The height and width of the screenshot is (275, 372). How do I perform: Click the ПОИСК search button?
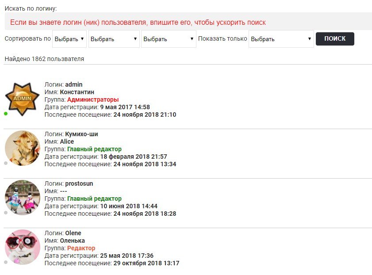click(335, 39)
